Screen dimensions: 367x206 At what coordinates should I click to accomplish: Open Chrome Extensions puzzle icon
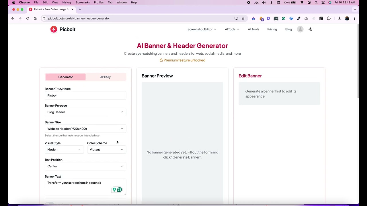[x=329, y=18]
